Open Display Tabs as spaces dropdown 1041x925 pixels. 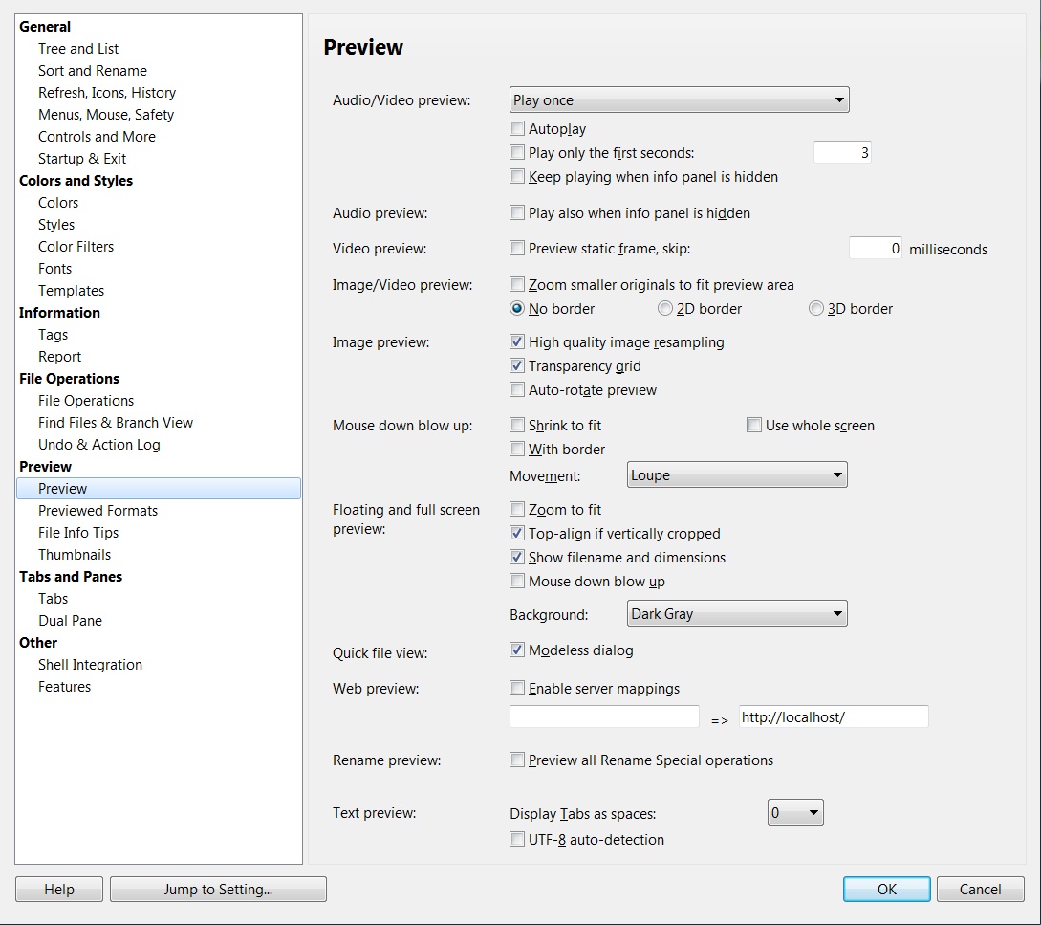coord(795,813)
